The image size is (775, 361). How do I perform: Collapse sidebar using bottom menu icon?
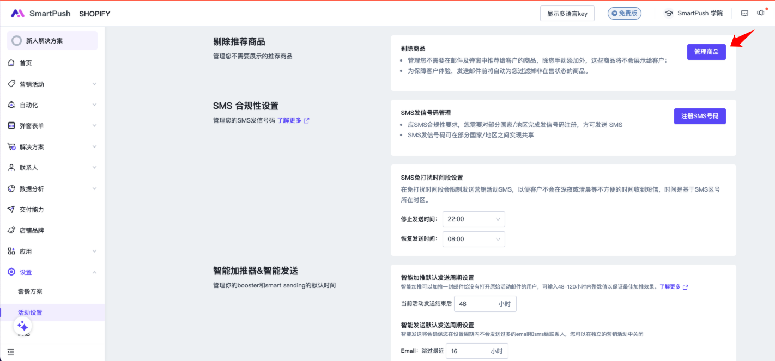point(11,352)
